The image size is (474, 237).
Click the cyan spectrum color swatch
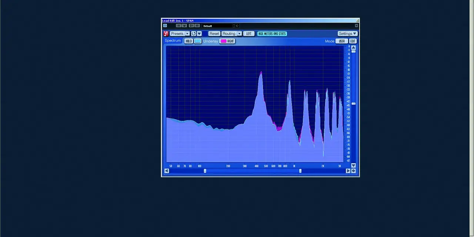(x=198, y=41)
